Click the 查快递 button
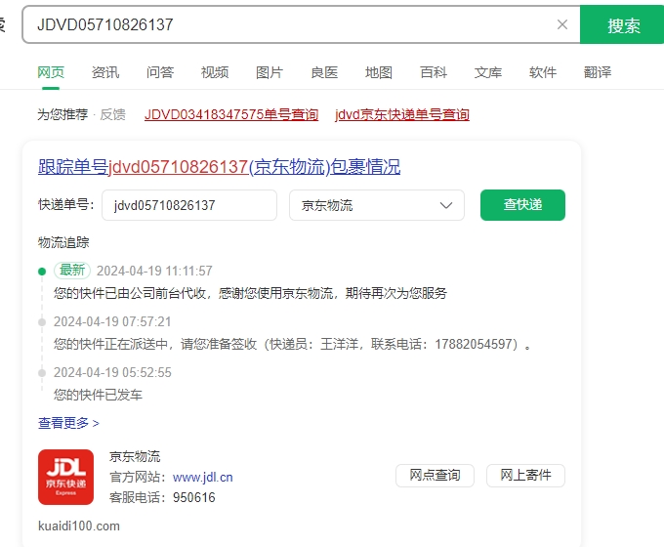Image resolution: width=664 pixels, height=547 pixels. coord(522,205)
